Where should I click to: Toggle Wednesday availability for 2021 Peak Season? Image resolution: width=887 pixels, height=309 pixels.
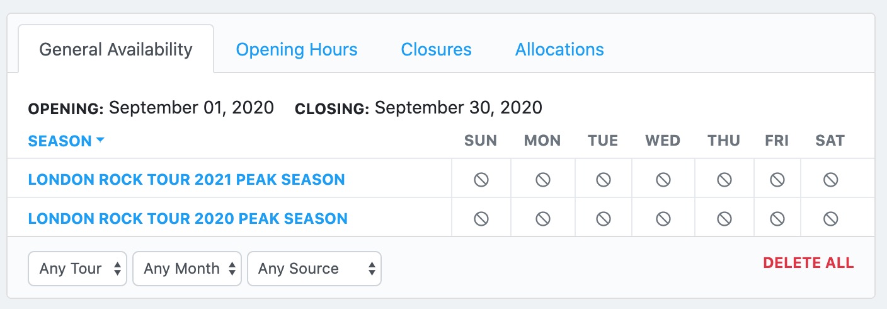pos(663,180)
